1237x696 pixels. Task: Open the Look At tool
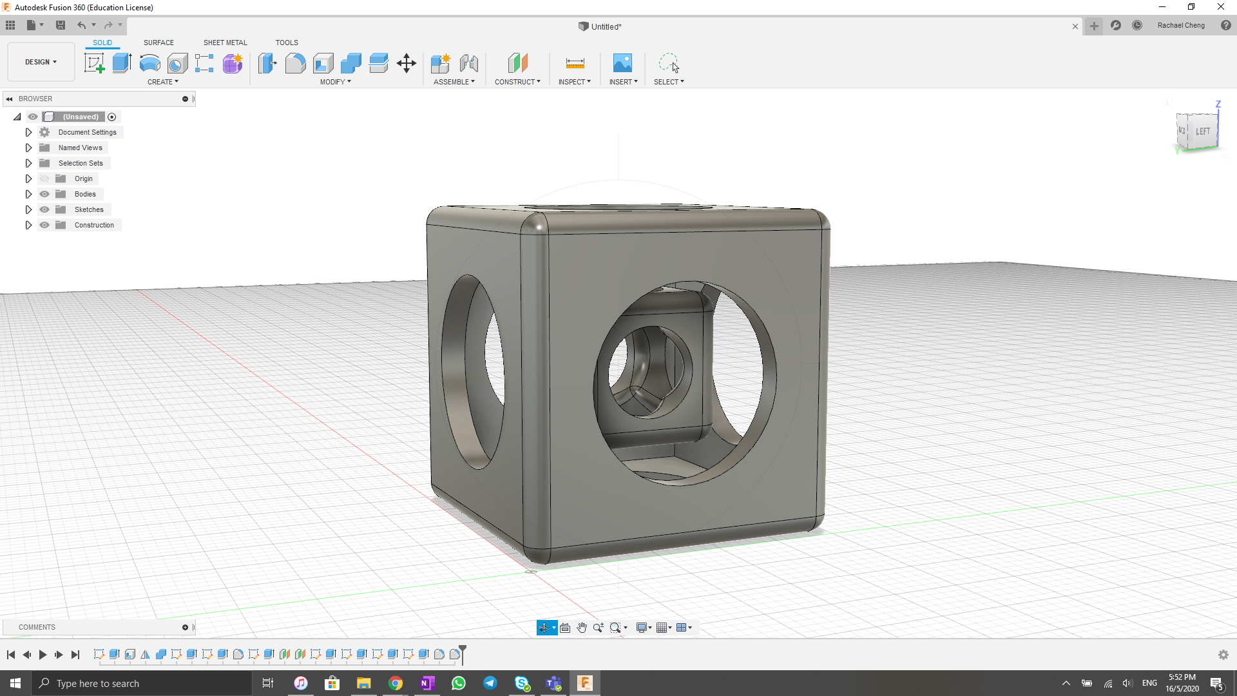tap(565, 628)
